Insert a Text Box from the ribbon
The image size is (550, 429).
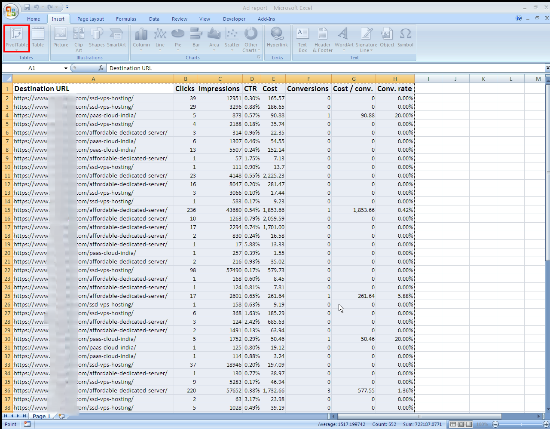pos(302,40)
